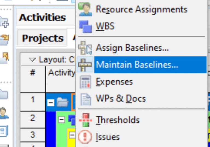This screenshot has width=210, height=147.
Task: Click the Thresholds red-green icon
Action: pyautogui.click(x=85, y=120)
